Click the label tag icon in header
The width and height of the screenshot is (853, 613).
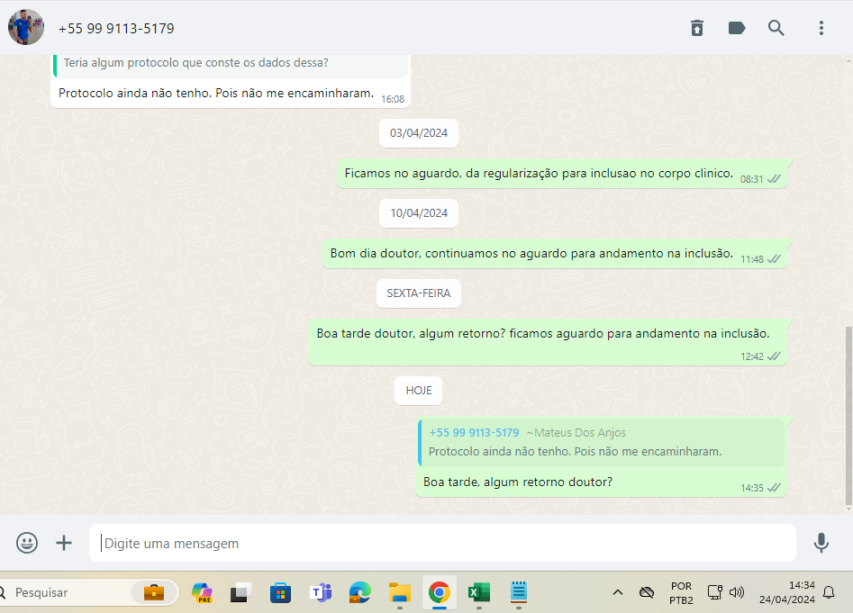coord(737,28)
